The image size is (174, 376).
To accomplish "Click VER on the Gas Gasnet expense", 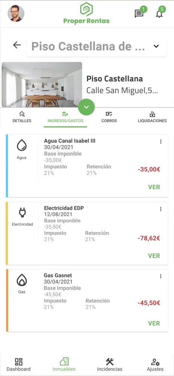I will (154, 323).
